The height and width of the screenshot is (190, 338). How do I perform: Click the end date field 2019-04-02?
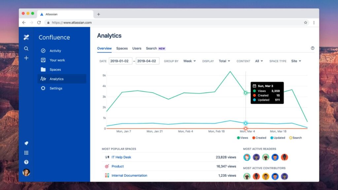pos(148,61)
